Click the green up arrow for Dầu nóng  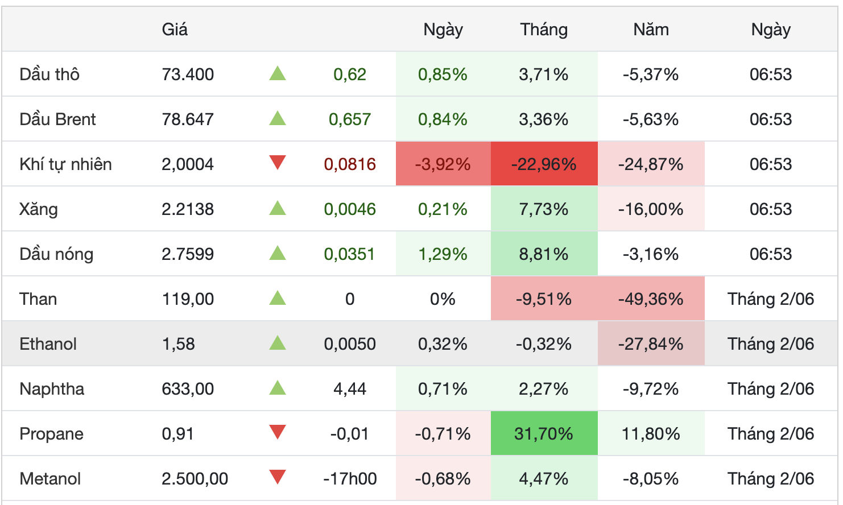point(278,253)
